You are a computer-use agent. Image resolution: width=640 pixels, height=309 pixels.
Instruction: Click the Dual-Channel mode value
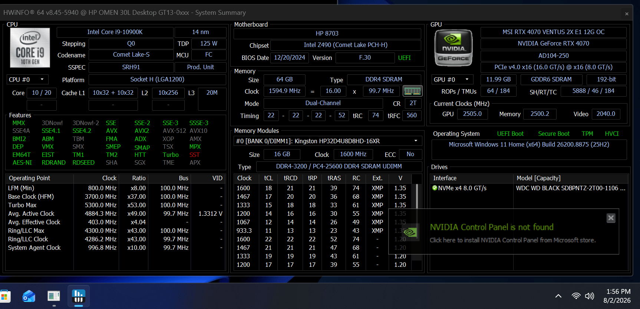click(323, 103)
